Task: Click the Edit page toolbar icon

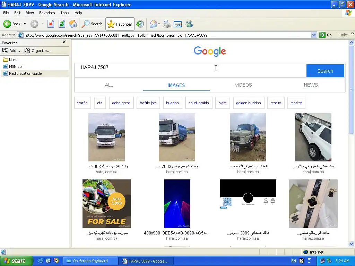Action: tap(178, 24)
